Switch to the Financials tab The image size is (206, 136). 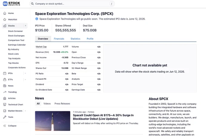click(59, 39)
